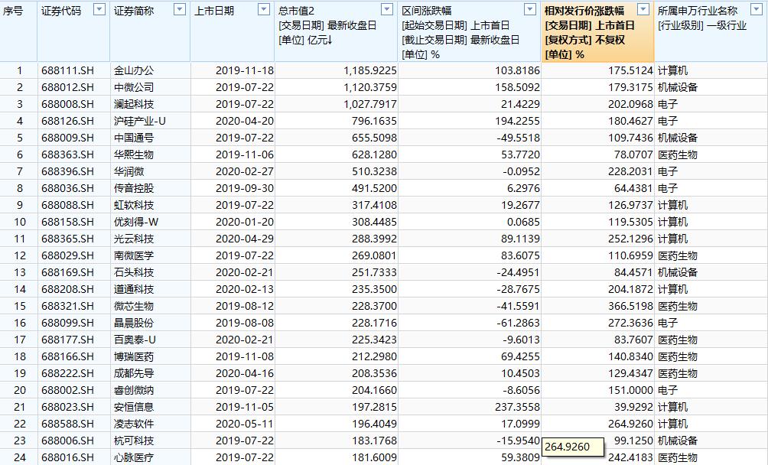Click stock code 688396.SH

click(x=67, y=171)
